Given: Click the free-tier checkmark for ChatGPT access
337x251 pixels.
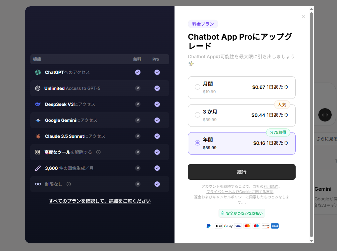Looking at the screenshot, I should (x=138, y=73).
